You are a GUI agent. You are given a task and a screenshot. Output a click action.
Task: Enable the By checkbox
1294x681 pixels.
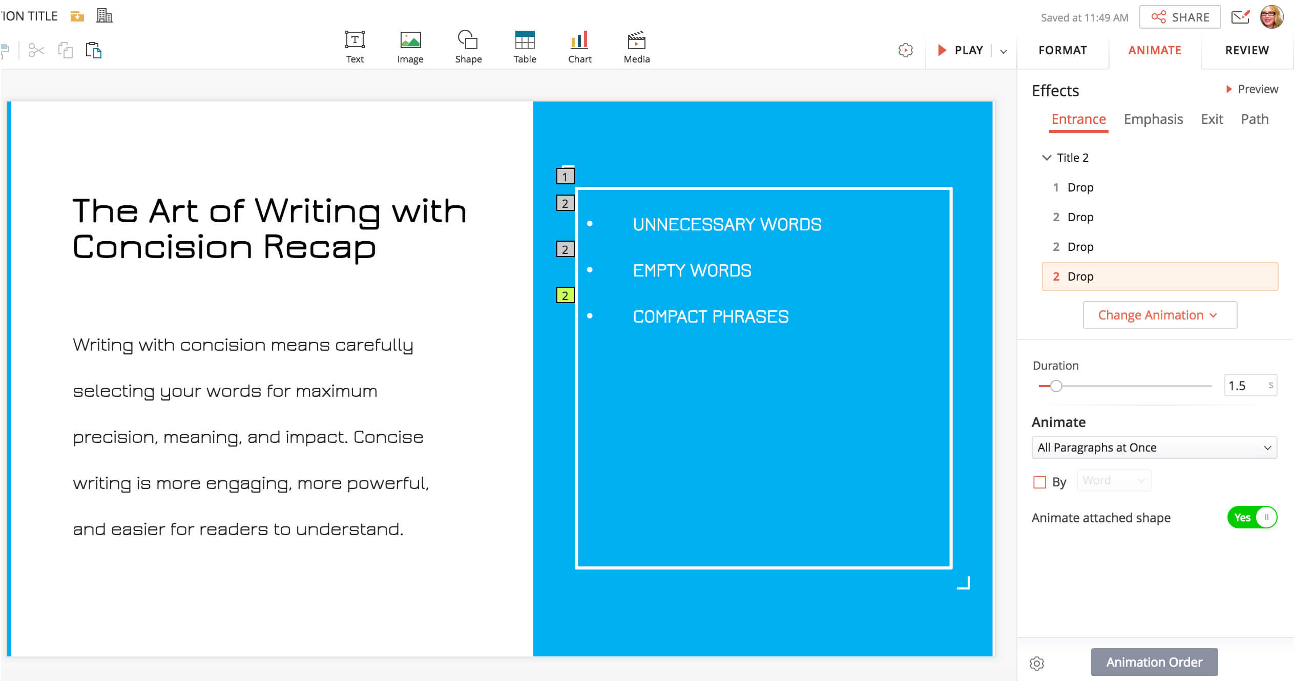(x=1039, y=482)
